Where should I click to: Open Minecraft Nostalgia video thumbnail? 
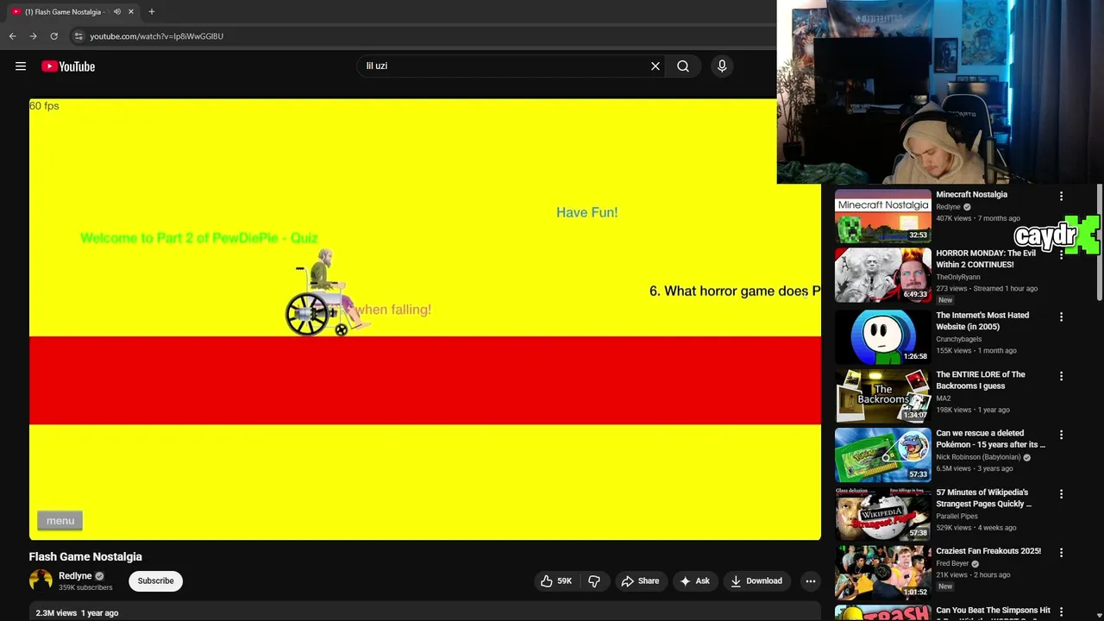882,216
